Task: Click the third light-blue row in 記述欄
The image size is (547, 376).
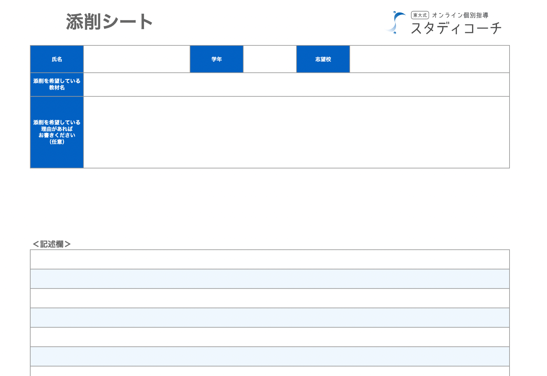Action: (x=270, y=356)
